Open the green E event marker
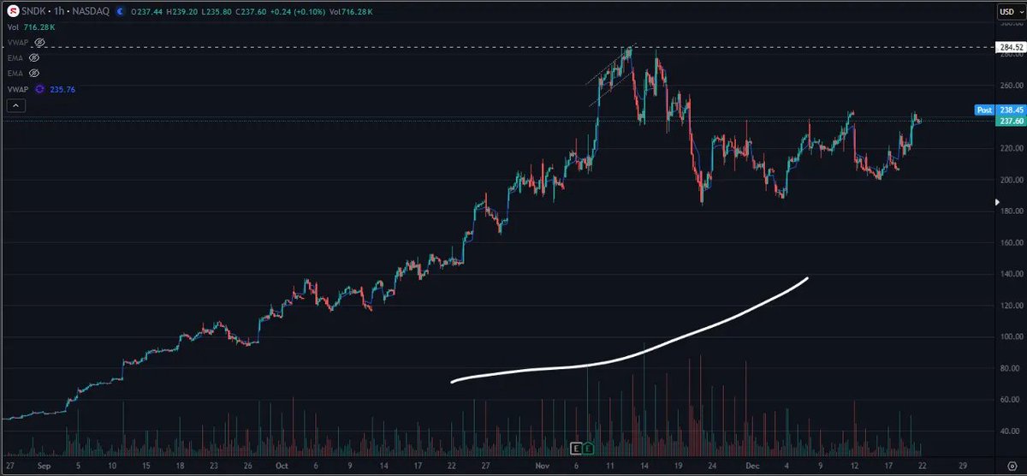 [x=589, y=448]
